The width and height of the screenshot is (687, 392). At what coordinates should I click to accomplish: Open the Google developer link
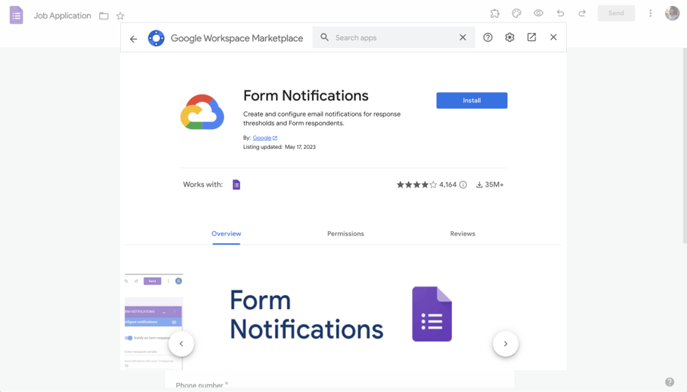tap(264, 138)
